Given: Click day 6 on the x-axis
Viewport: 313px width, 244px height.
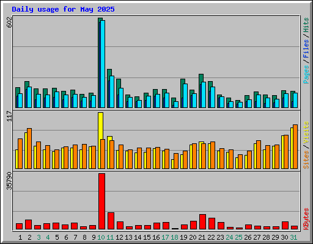Looking at the screenshot, I should point(66,237).
